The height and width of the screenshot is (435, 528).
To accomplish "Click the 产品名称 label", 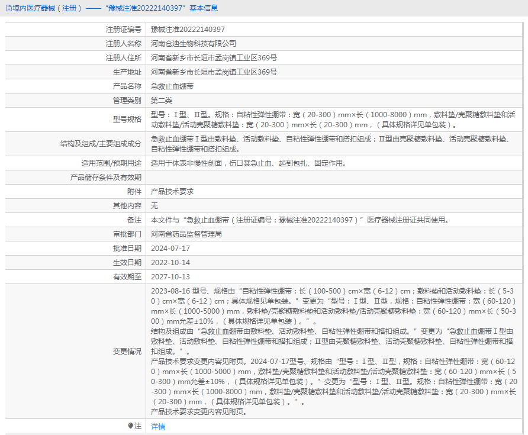I will click(127, 86).
